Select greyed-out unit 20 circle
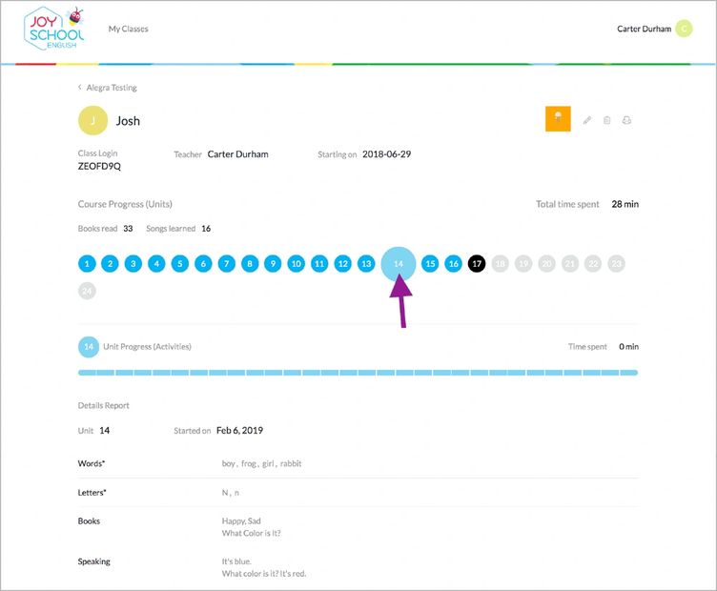The width and height of the screenshot is (717, 591). pos(546,264)
